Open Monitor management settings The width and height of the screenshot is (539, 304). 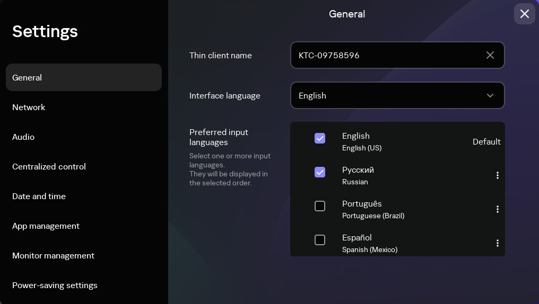tap(53, 255)
